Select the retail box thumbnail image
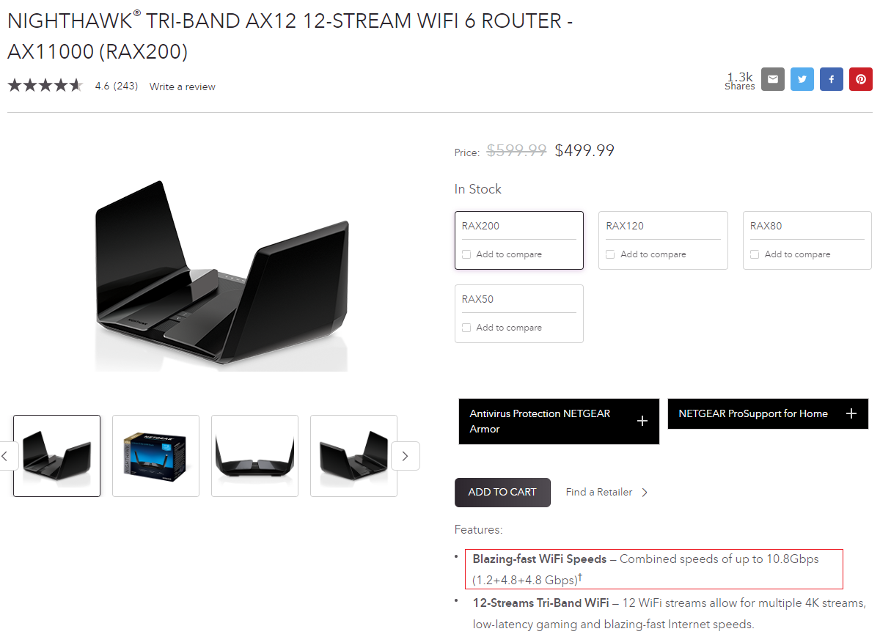Viewport: 880px width, 637px height. tap(155, 456)
